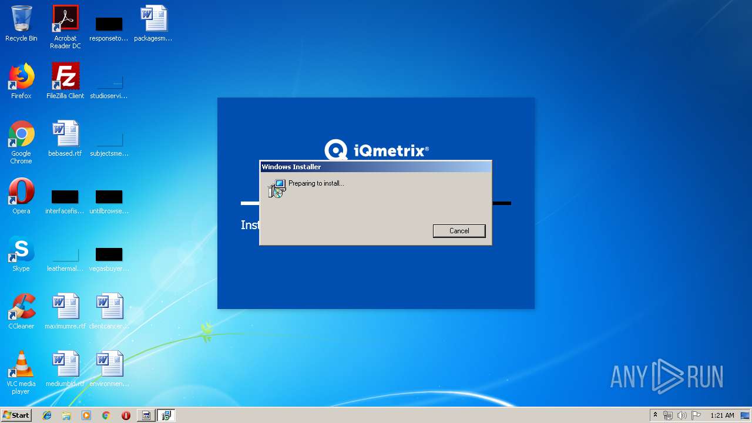Select studioservi... desktop file
Screen dimensions: 752x423
point(109,87)
